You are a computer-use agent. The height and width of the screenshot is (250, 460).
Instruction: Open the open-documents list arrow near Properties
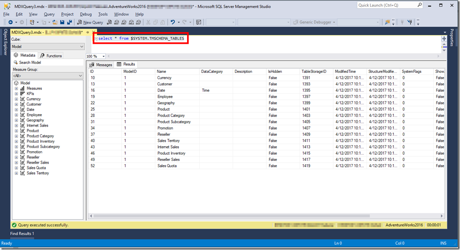click(445, 32)
